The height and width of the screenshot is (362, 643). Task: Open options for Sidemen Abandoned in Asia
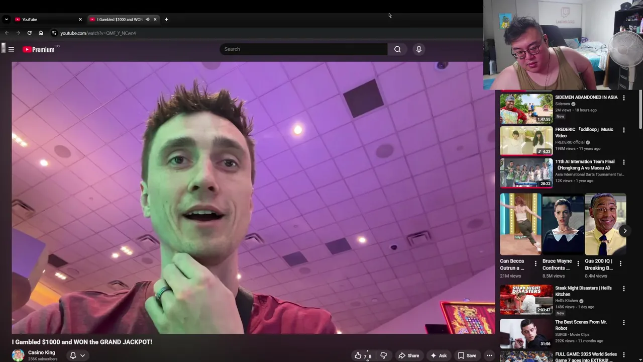click(x=624, y=98)
